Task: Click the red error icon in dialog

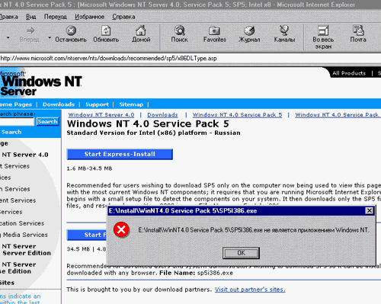Action: pos(121,230)
